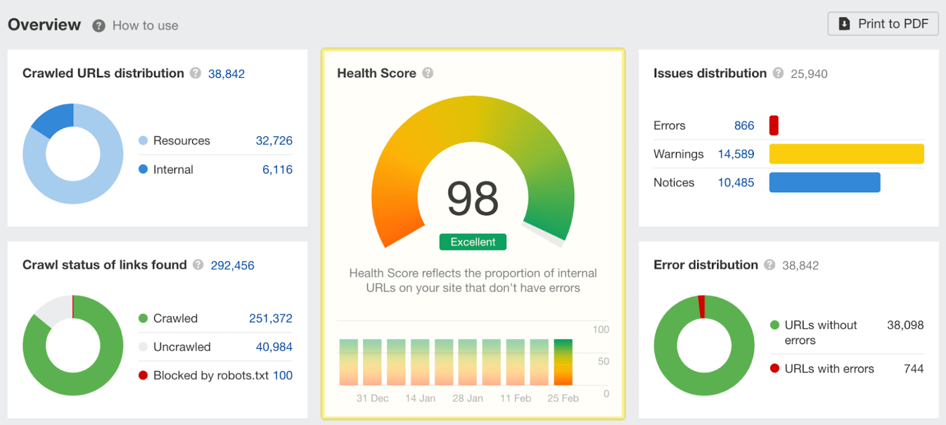Click the green Excellent badge

click(x=472, y=242)
